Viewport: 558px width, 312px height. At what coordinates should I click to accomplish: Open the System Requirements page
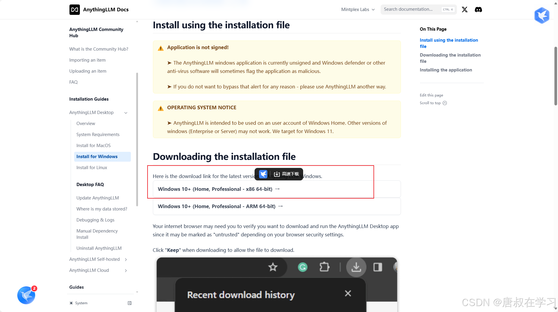pyautogui.click(x=98, y=135)
